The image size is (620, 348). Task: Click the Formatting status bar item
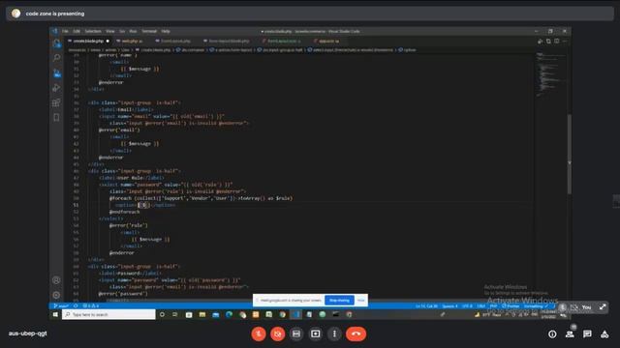pyautogui.click(x=536, y=306)
